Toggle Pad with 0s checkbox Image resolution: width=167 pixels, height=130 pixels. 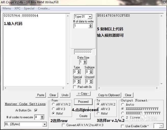pyautogui.click(x=75, y=87)
